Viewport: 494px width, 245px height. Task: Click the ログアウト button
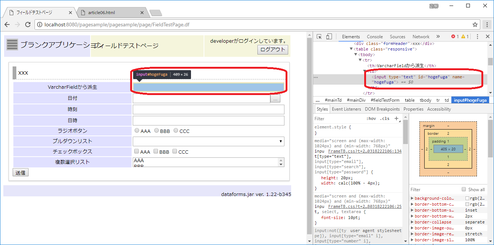(273, 49)
